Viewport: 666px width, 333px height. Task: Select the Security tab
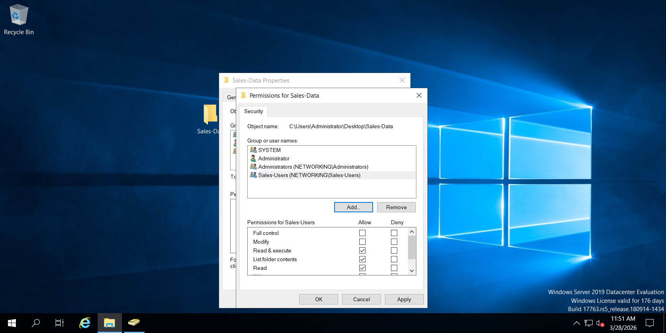click(254, 112)
